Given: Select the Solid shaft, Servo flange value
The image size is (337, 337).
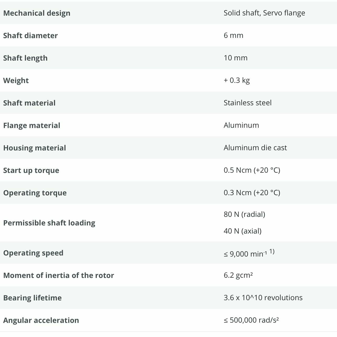Looking at the screenshot, I should pyautogui.click(x=264, y=13).
